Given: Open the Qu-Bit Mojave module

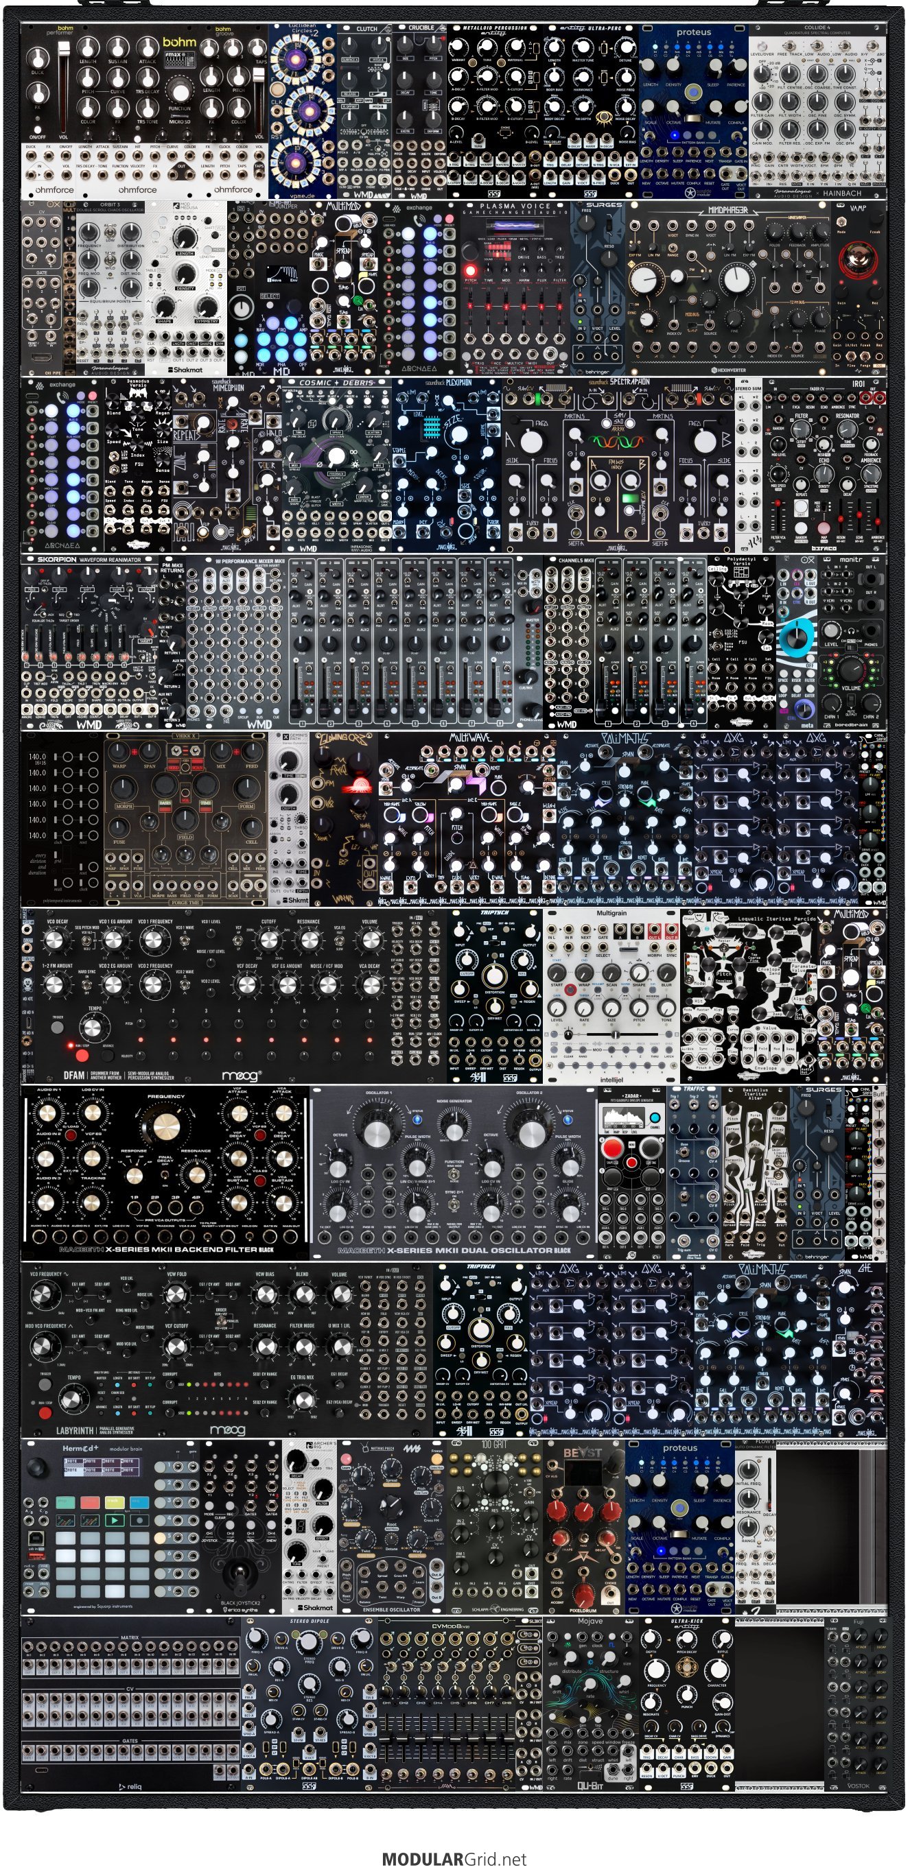Looking at the screenshot, I should [590, 1705].
